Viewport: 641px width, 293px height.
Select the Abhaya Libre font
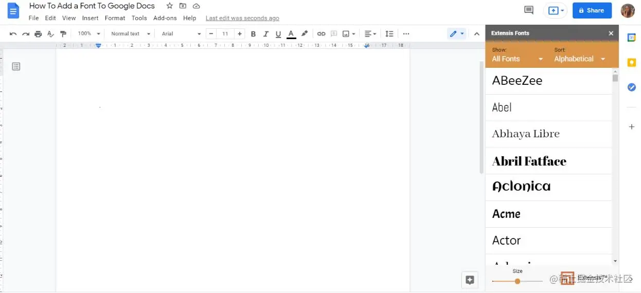coord(548,134)
